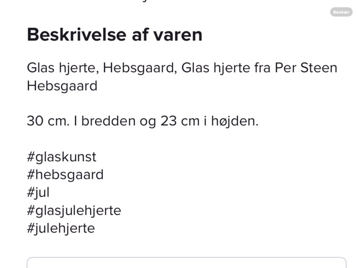Open the #glaskunst hashtag
Viewport: 358px width, 268px height.
62,157
